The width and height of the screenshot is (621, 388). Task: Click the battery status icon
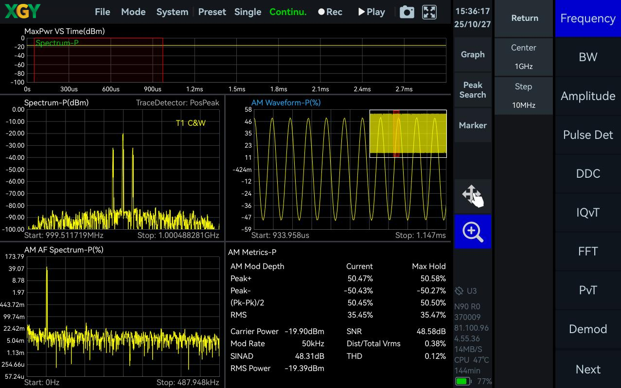point(463,381)
